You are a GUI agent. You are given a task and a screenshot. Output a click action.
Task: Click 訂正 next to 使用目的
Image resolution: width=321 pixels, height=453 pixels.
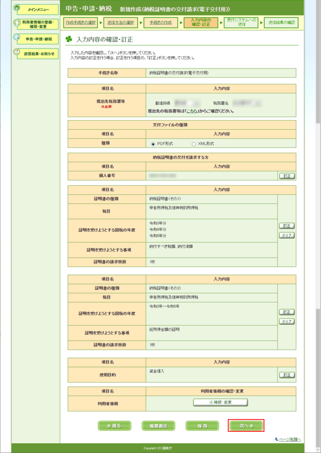287,375
